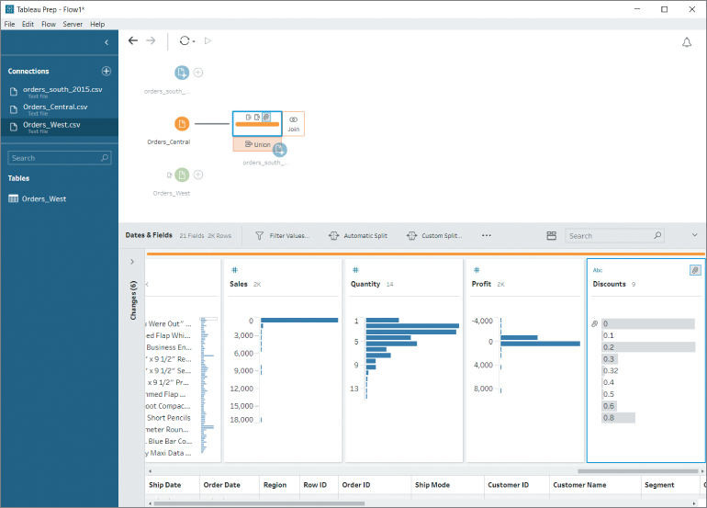Open more options ellipsis in toolbar
This screenshot has height=508, width=707.
pyautogui.click(x=486, y=235)
